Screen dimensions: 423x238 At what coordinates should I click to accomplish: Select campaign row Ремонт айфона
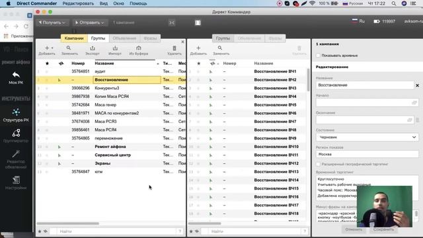110,147
